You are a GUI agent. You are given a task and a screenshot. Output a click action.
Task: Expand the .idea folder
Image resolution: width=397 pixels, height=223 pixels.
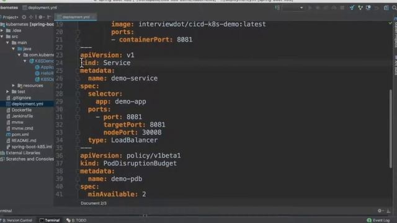coord(2,30)
